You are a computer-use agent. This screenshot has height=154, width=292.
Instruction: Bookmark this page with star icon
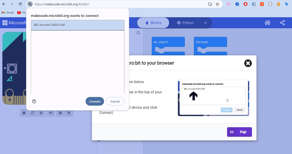coord(217,4)
